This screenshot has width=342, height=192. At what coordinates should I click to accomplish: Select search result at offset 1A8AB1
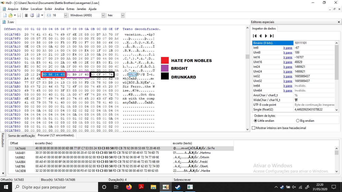[x=121, y=153]
